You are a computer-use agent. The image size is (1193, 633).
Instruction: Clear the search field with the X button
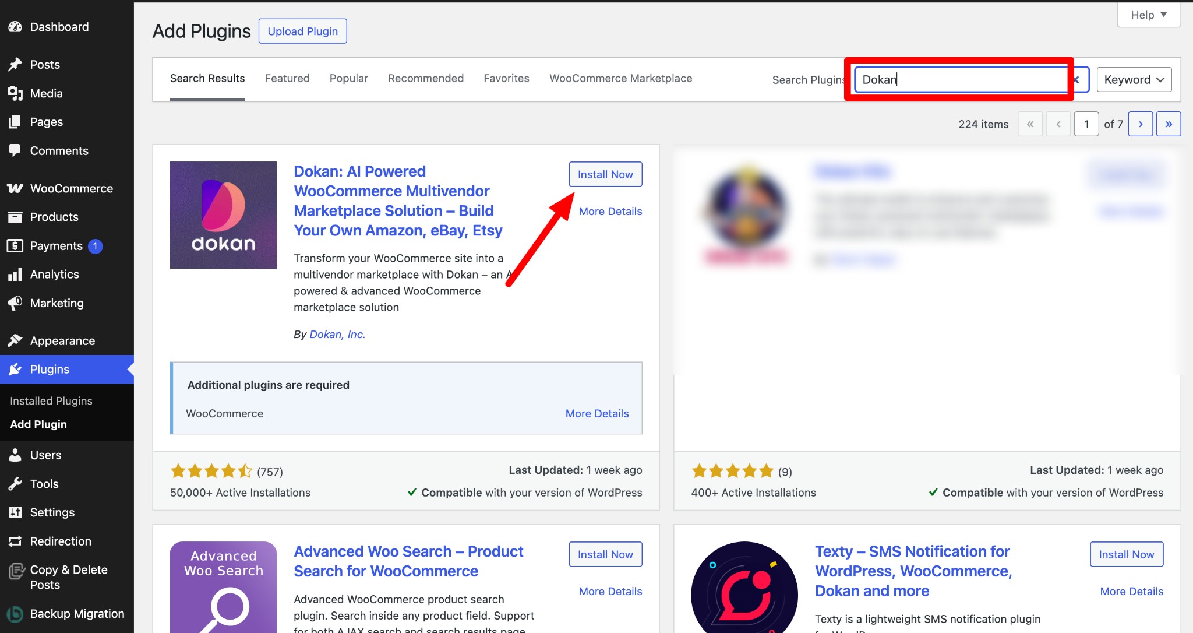1077,79
